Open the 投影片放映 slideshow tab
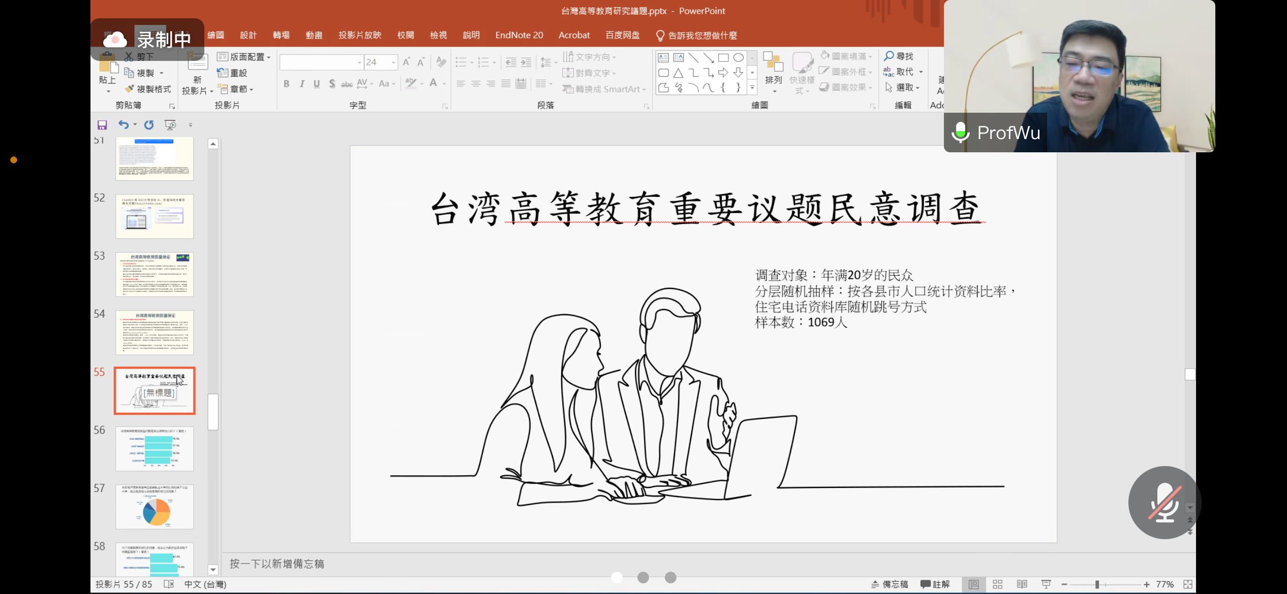1287x594 pixels. tap(359, 35)
